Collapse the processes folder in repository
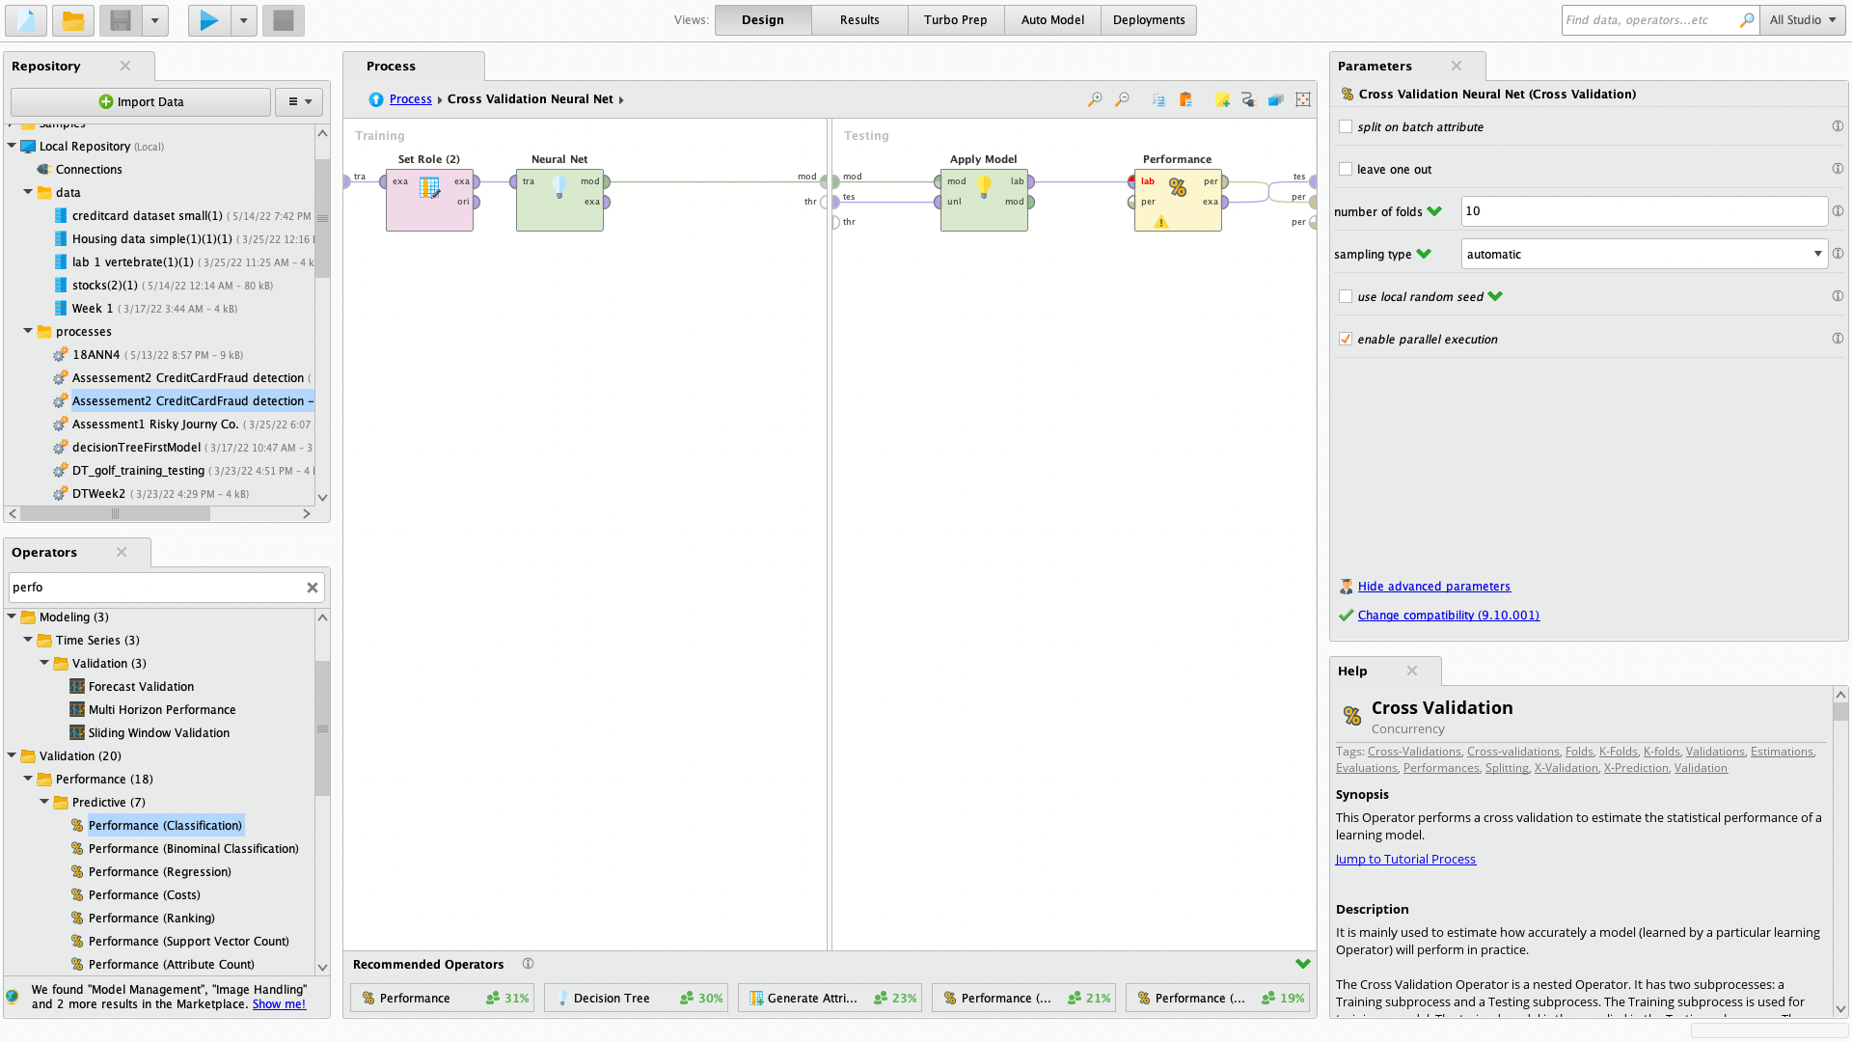Screen dimensions: 1852x1042 tap(28, 331)
